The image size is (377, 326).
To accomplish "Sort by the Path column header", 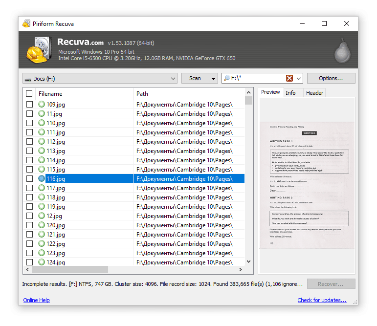I will [189, 94].
